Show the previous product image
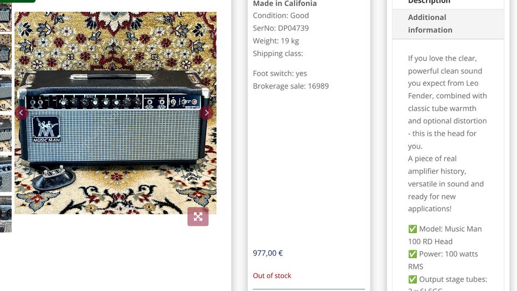This screenshot has height=291, width=517. point(21,113)
